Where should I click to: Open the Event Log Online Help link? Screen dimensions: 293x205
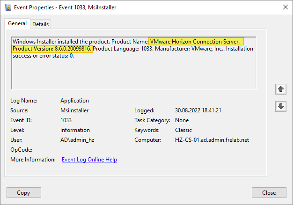coord(89,160)
